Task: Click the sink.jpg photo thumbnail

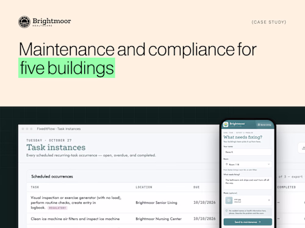Action: pyautogui.click(x=229, y=200)
